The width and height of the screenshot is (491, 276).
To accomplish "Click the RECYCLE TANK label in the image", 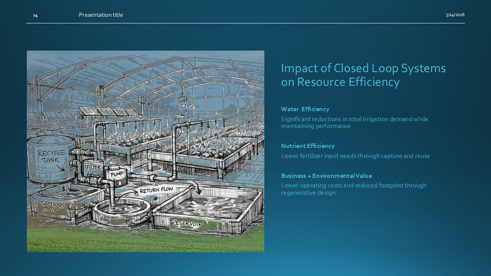I will tap(51, 156).
